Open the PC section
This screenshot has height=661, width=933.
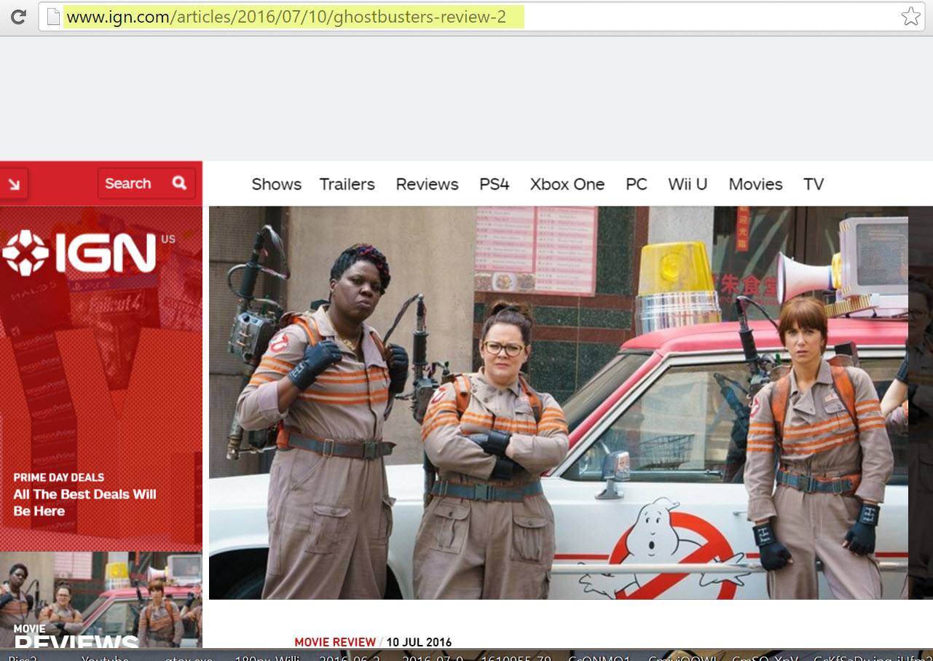tap(637, 184)
